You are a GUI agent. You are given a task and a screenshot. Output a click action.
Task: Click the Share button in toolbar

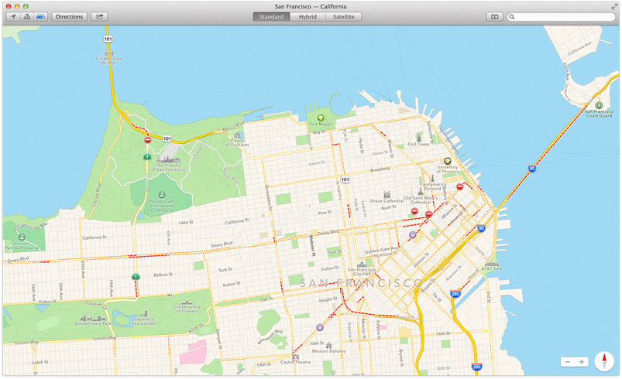click(99, 16)
